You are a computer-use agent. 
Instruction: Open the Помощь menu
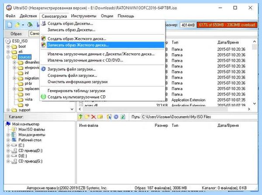[x=126, y=16]
